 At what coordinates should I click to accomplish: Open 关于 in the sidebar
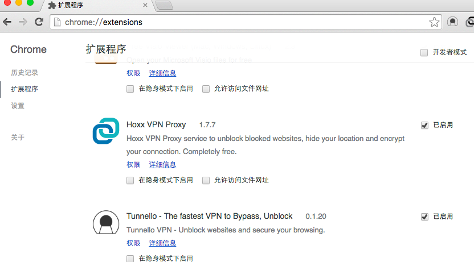pyautogui.click(x=18, y=138)
